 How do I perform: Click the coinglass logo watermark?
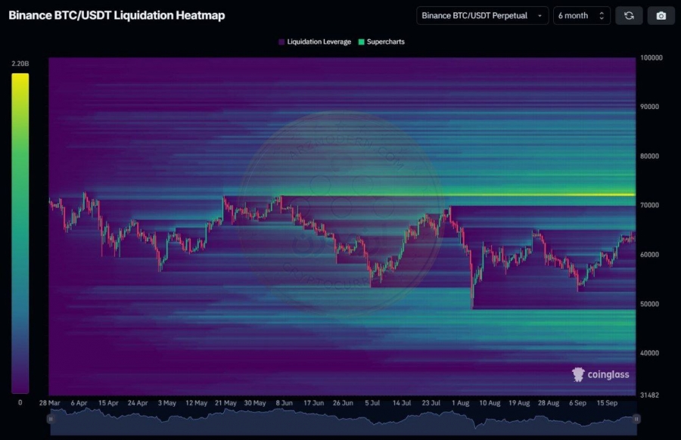tap(600, 374)
